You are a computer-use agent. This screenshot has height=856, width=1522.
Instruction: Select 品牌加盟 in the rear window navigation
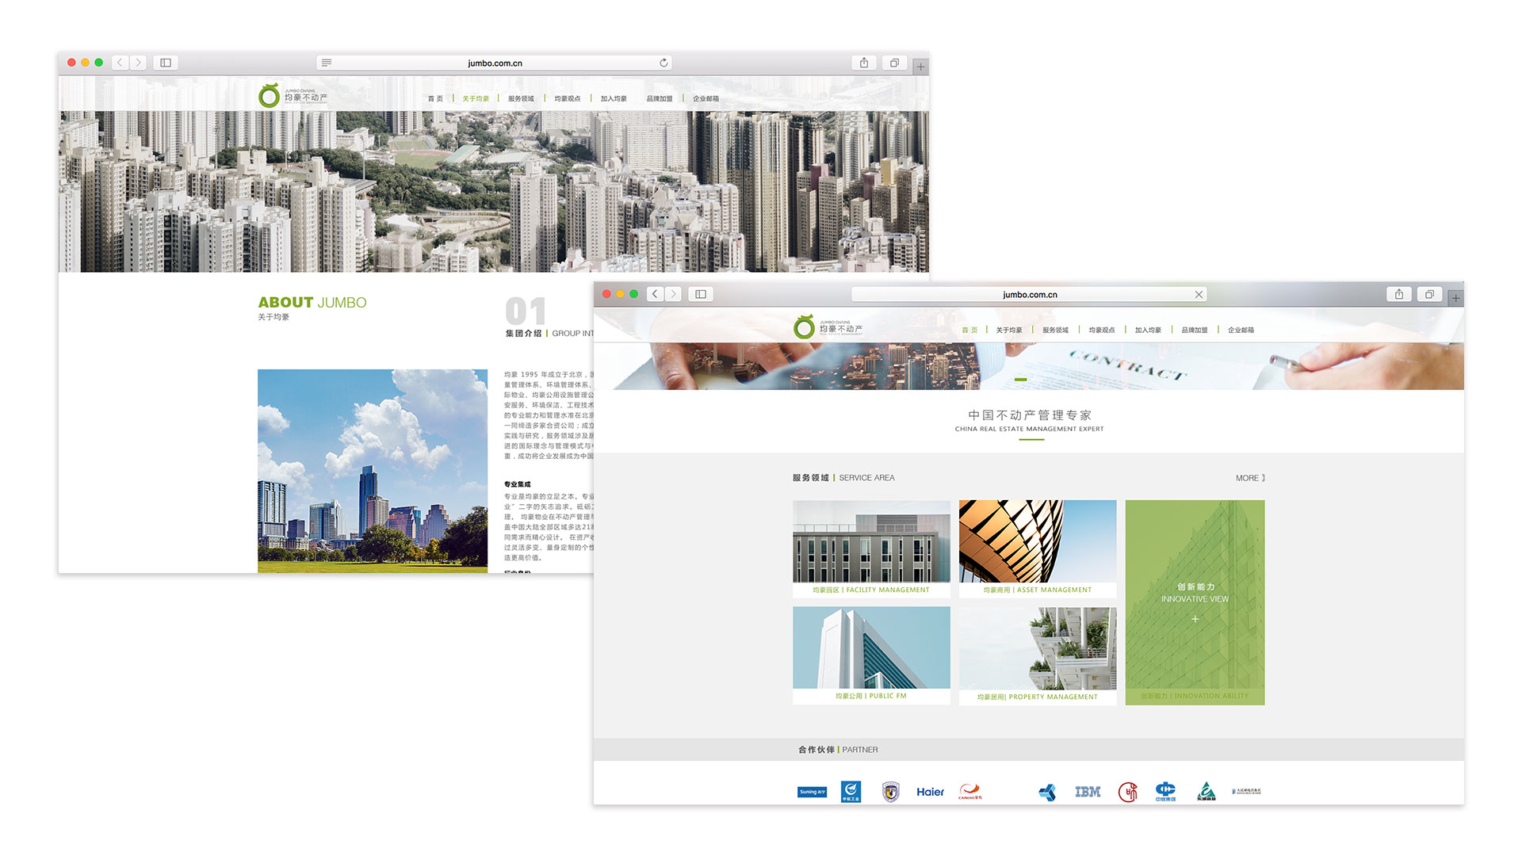[x=660, y=99]
